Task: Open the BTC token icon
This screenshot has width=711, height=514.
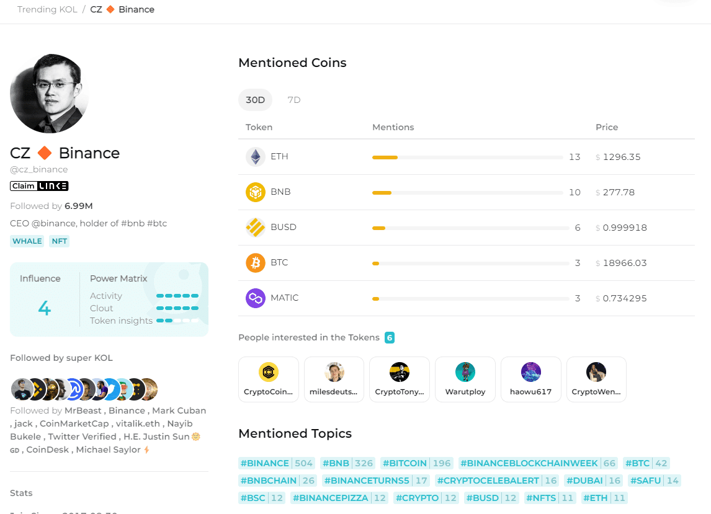Action: point(255,263)
